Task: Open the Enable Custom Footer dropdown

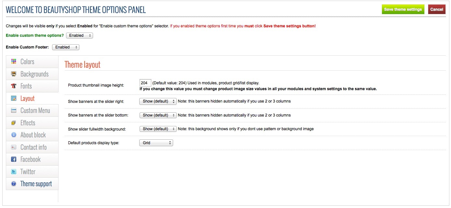Action: (x=66, y=47)
